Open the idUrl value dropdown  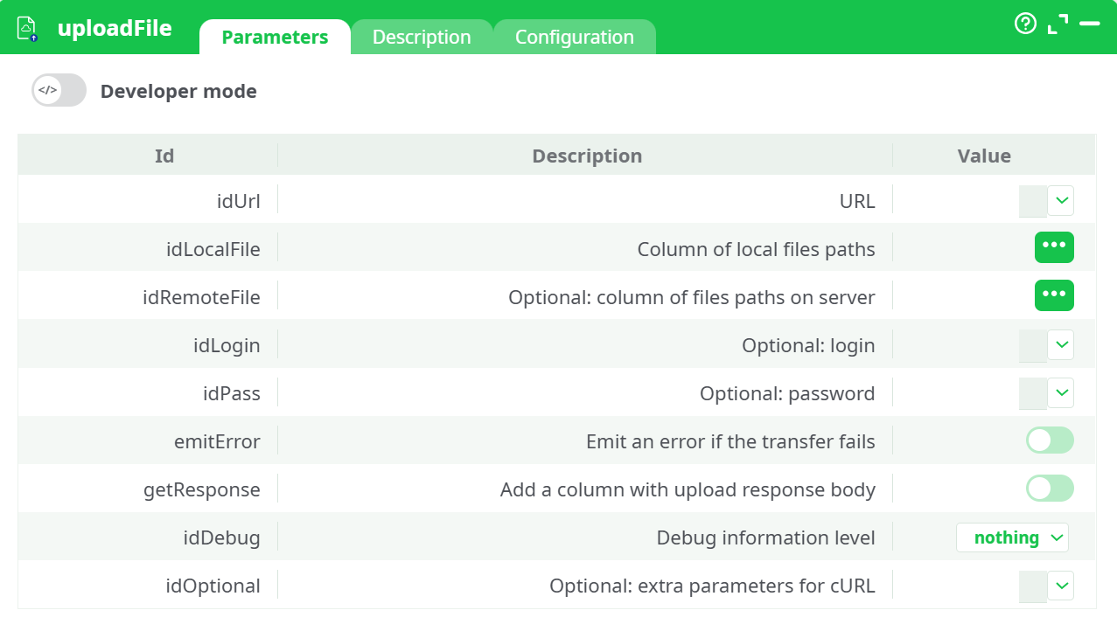tap(1060, 200)
